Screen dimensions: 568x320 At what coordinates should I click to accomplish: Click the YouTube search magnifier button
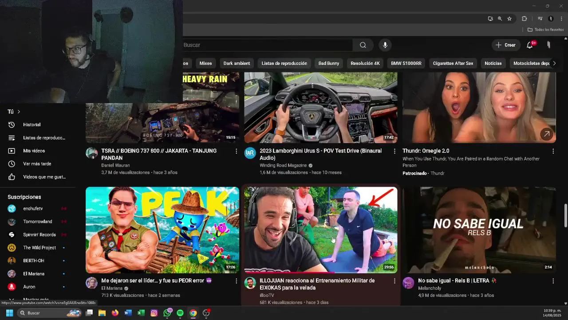point(363,45)
